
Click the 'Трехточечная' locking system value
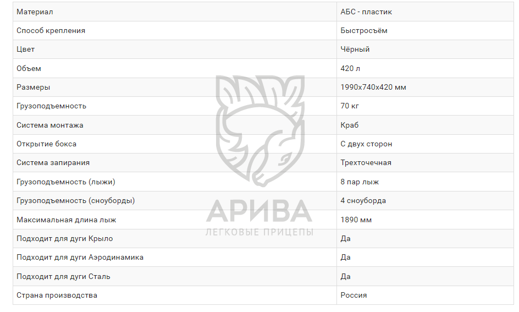coord(366,162)
